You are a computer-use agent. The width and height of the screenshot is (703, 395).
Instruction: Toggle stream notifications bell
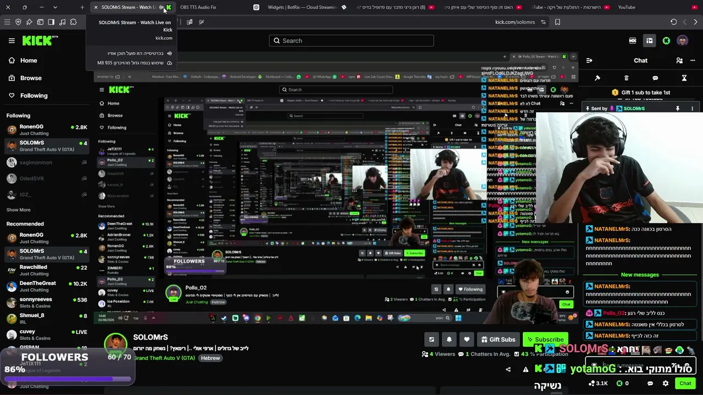tap(449, 340)
